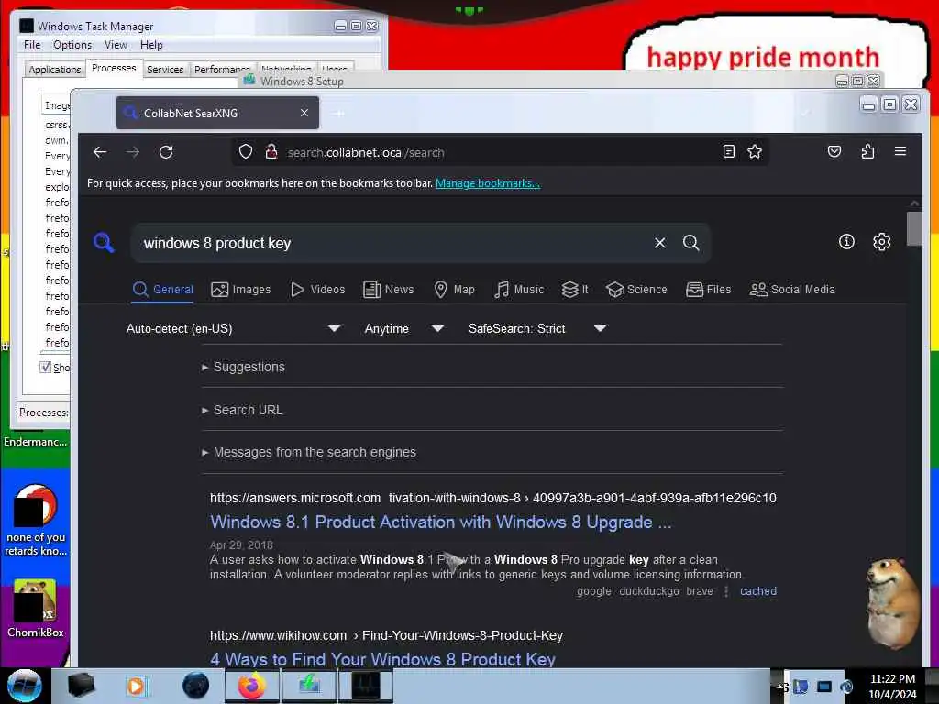
Task: Toggle reader view icon in address bar
Action: pyautogui.click(x=728, y=151)
